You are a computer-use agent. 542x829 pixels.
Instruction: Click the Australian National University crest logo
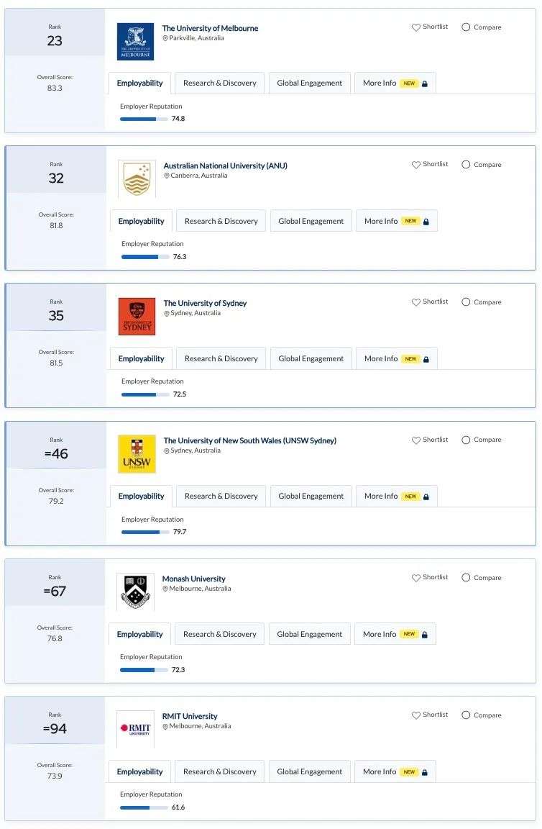137,178
